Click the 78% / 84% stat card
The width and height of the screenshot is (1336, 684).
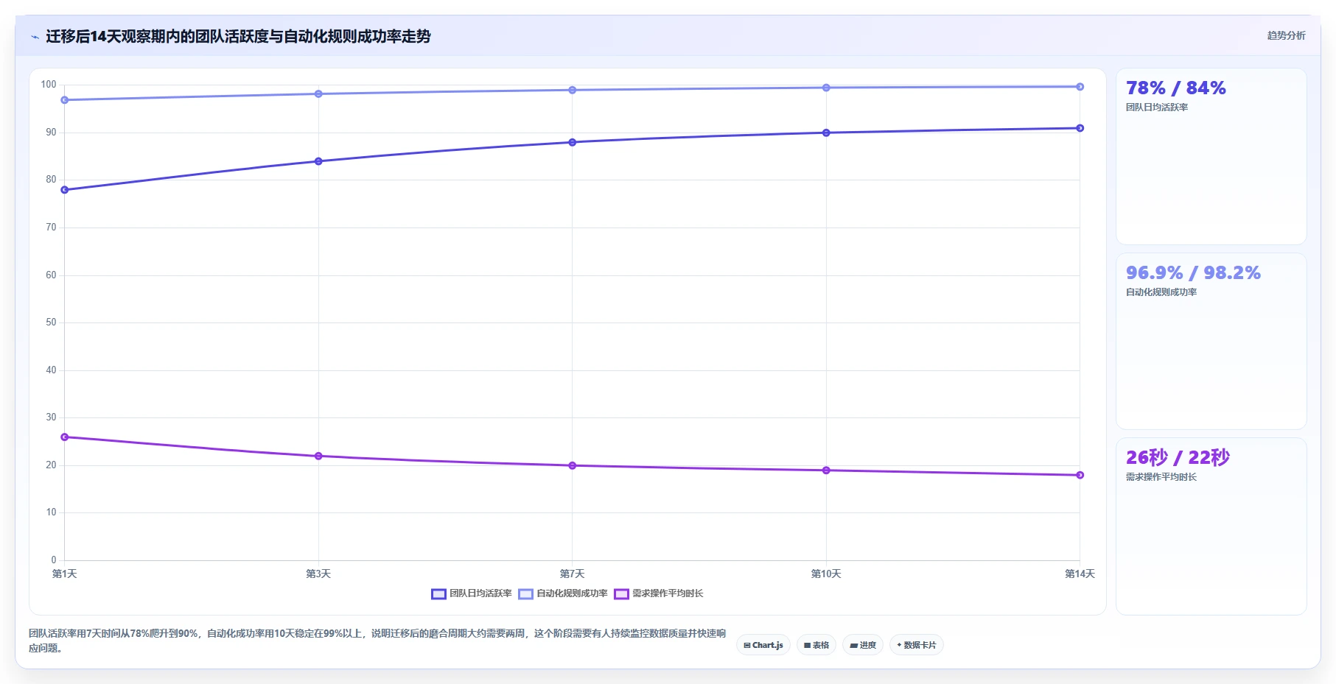tap(1211, 156)
